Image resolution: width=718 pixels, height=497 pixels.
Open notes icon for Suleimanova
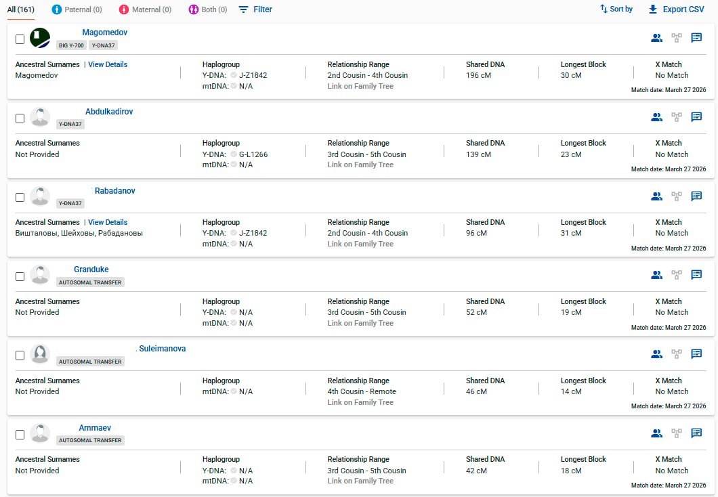pos(696,353)
